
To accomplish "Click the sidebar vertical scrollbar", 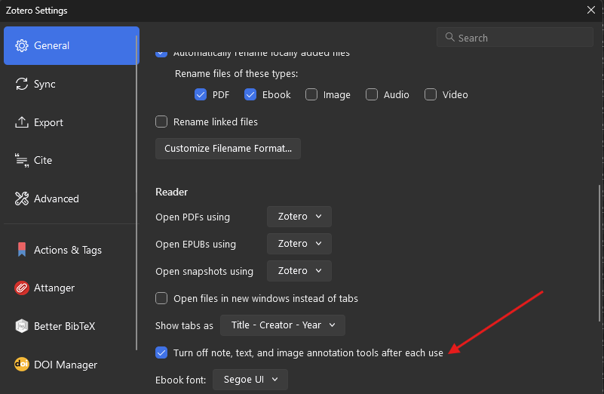I will pyautogui.click(x=136, y=192).
